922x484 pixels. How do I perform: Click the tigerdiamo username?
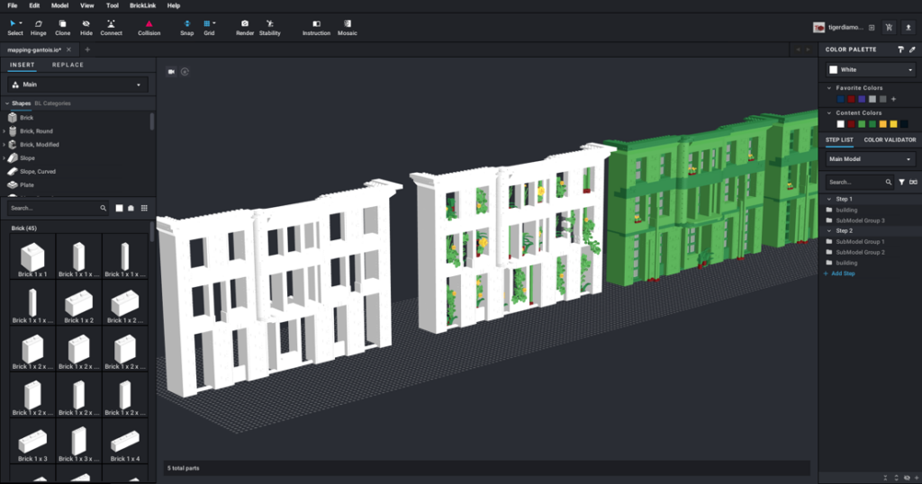coord(845,28)
